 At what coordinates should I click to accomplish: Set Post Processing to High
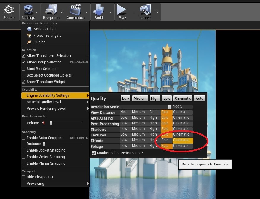coord(154,123)
